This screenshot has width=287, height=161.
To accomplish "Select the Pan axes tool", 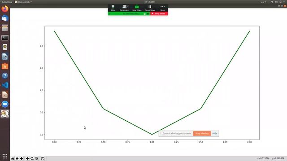I will pos(27,159).
